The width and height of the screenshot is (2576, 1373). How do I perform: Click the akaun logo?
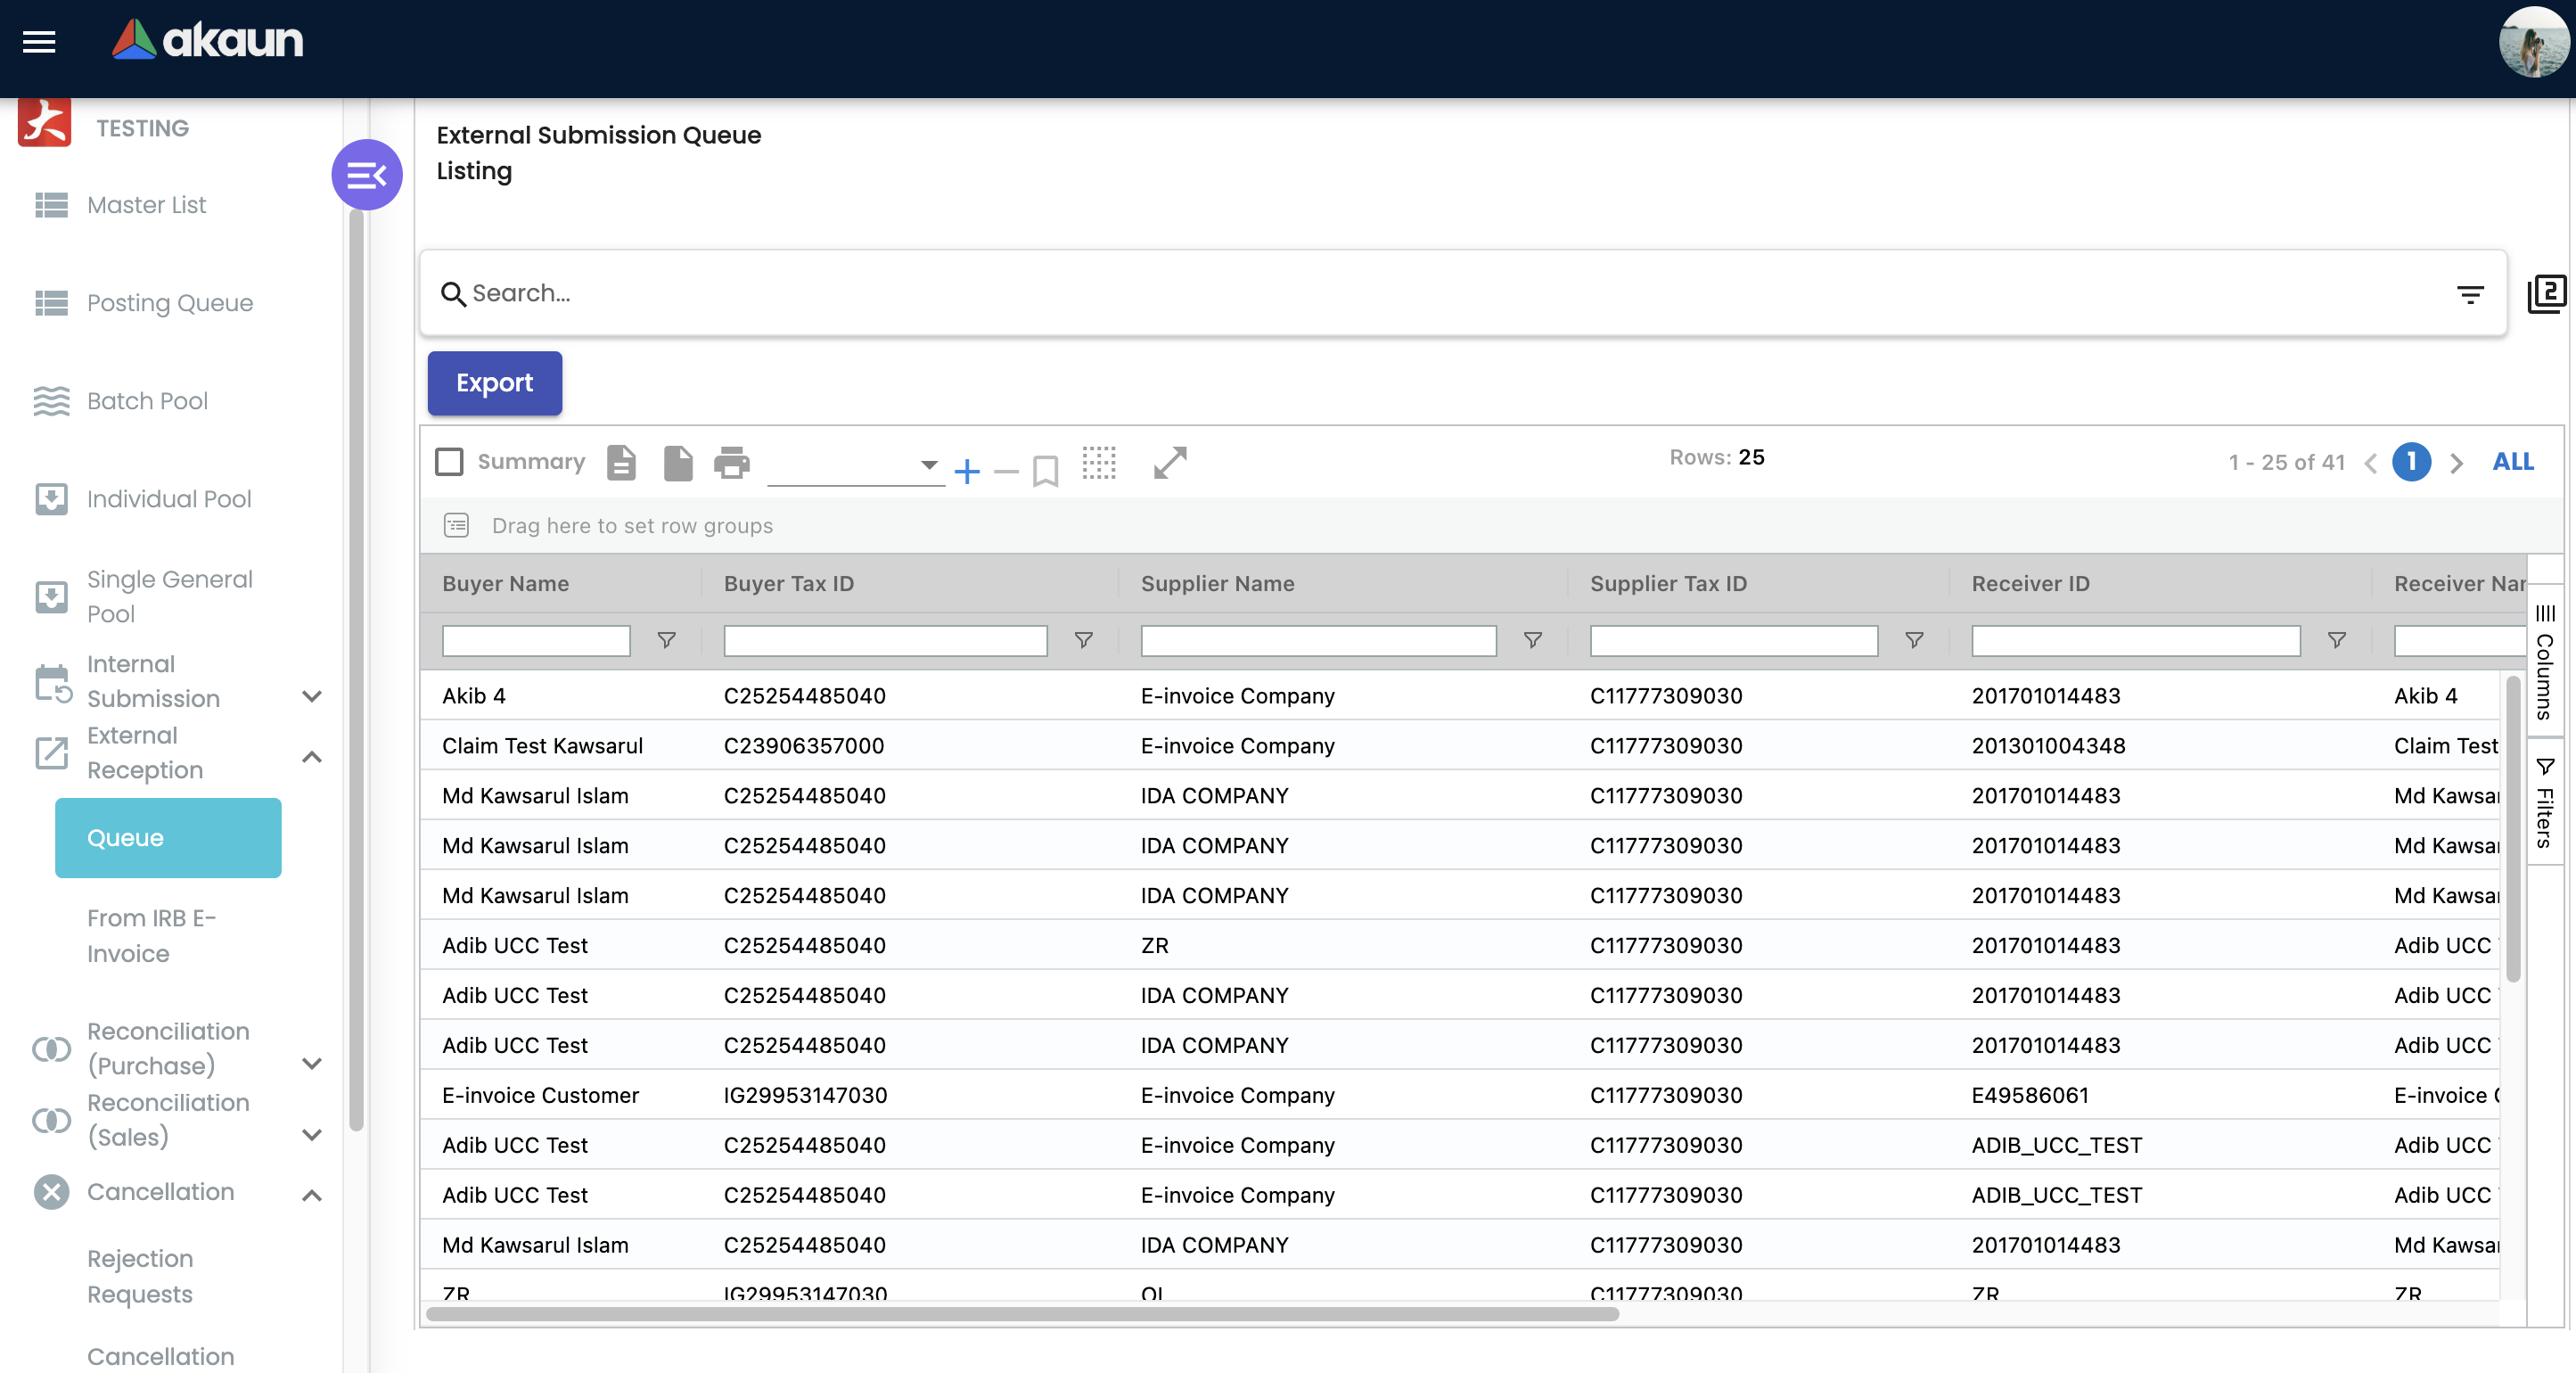click(207, 40)
